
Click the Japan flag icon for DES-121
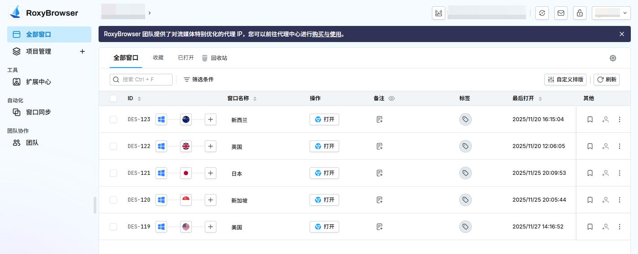(186, 173)
